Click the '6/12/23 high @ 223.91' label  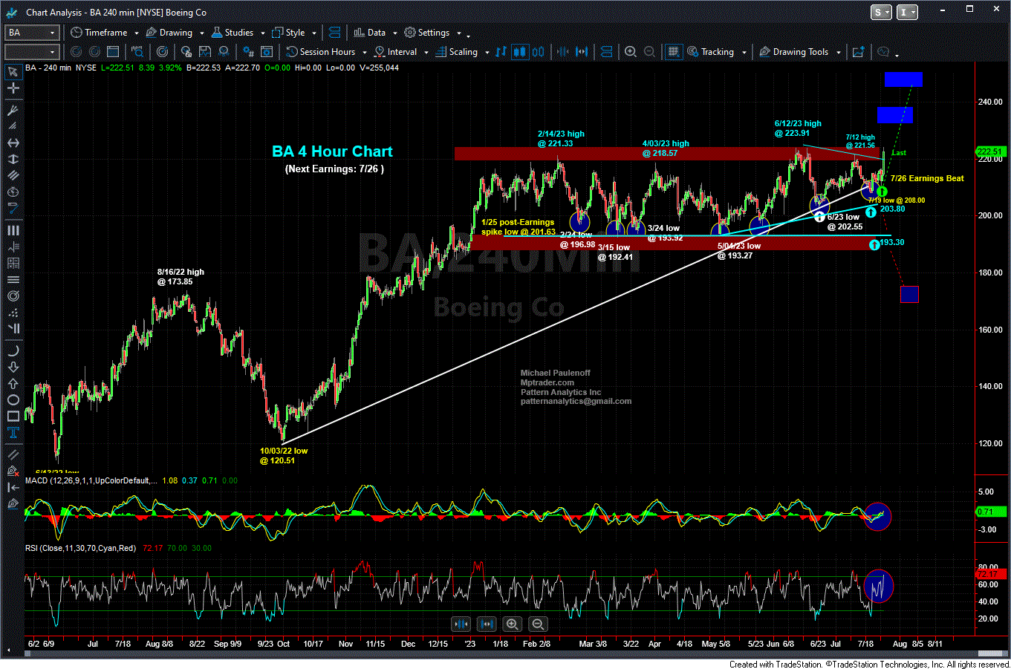click(x=798, y=128)
